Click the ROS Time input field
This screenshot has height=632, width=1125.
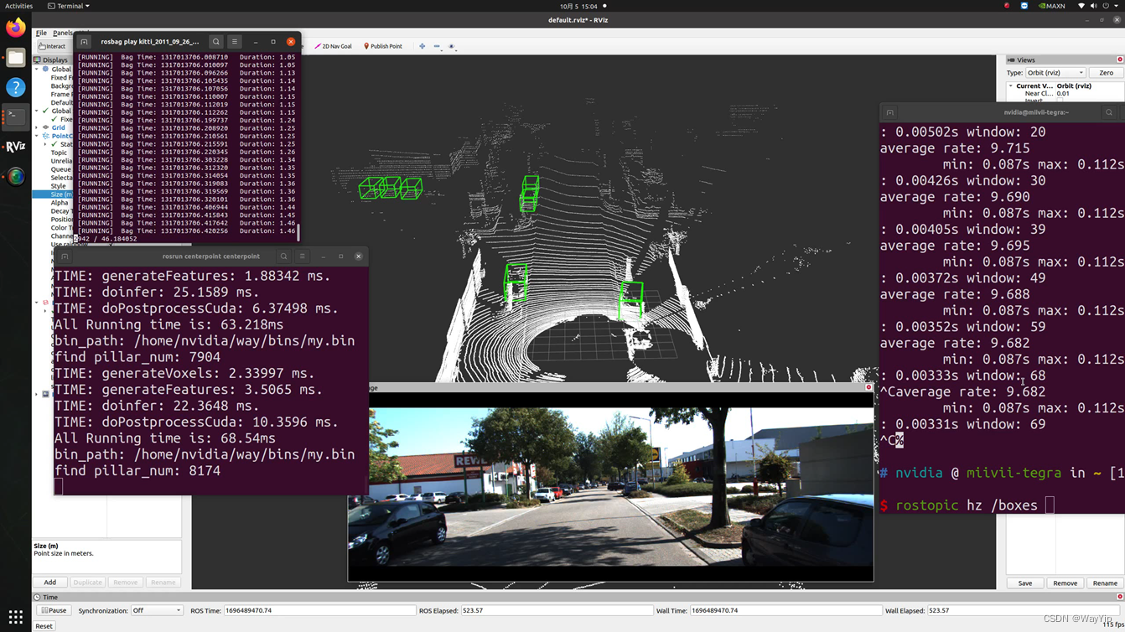pyautogui.click(x=319, y=610)
